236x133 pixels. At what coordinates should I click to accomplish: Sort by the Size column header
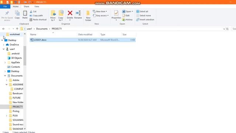[129, 34]
